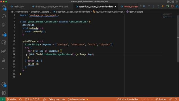Trigger Flutter Hot Reload lightning icon
Viewport: 179px width, 101px height.
click(x=163, y=6)
